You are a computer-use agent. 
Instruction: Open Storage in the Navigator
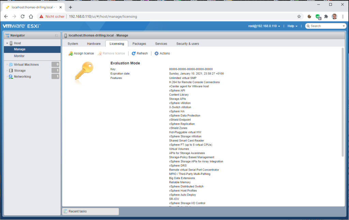pos(20,70)
